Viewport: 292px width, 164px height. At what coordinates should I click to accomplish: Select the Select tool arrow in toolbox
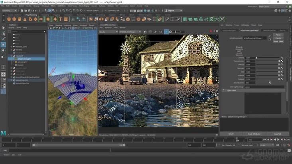(3, 28)
